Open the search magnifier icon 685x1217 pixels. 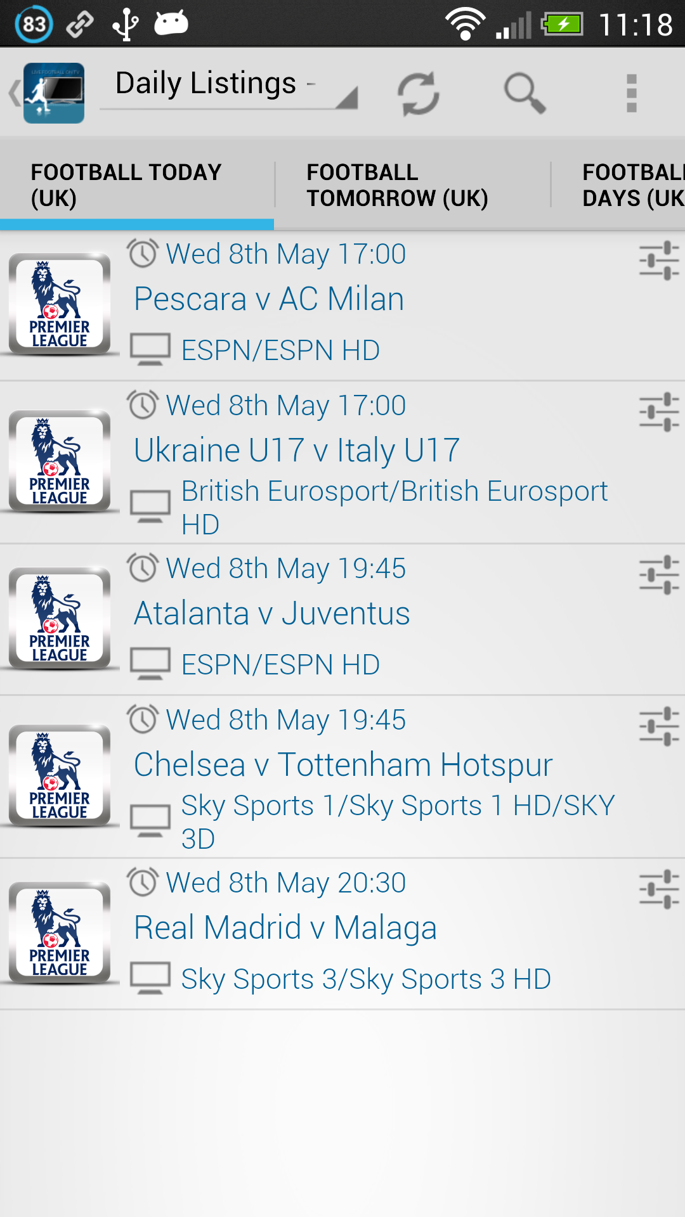tap(525, 94)
